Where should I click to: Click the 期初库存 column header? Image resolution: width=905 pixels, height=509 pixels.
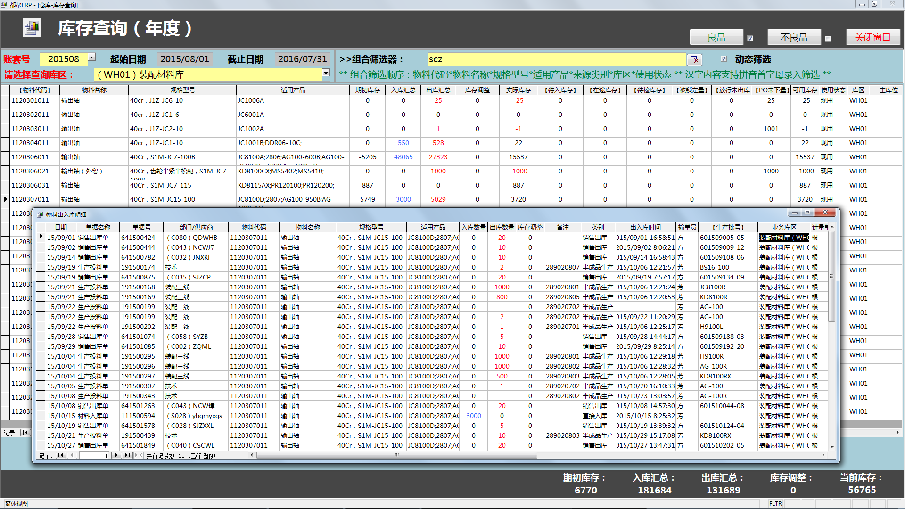(368, 90)
